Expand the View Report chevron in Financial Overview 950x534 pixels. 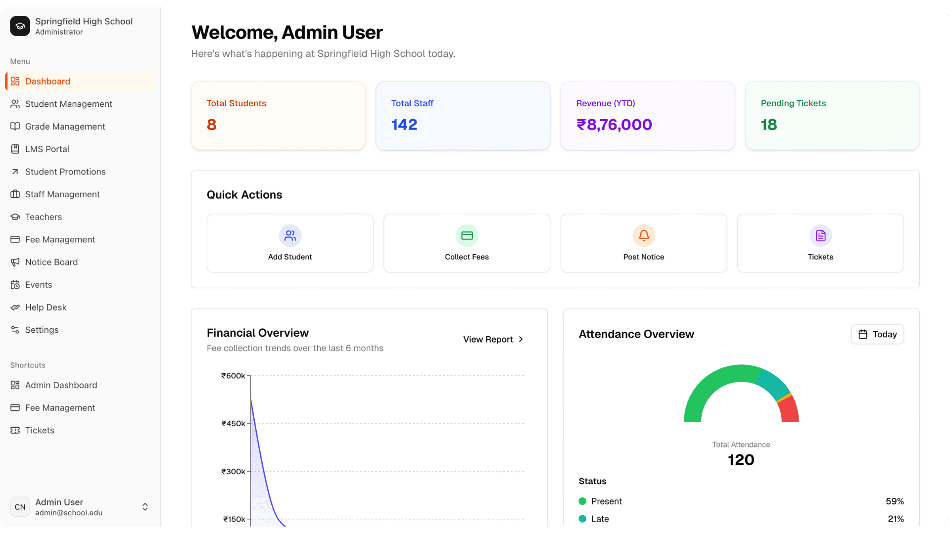point(521,339)
